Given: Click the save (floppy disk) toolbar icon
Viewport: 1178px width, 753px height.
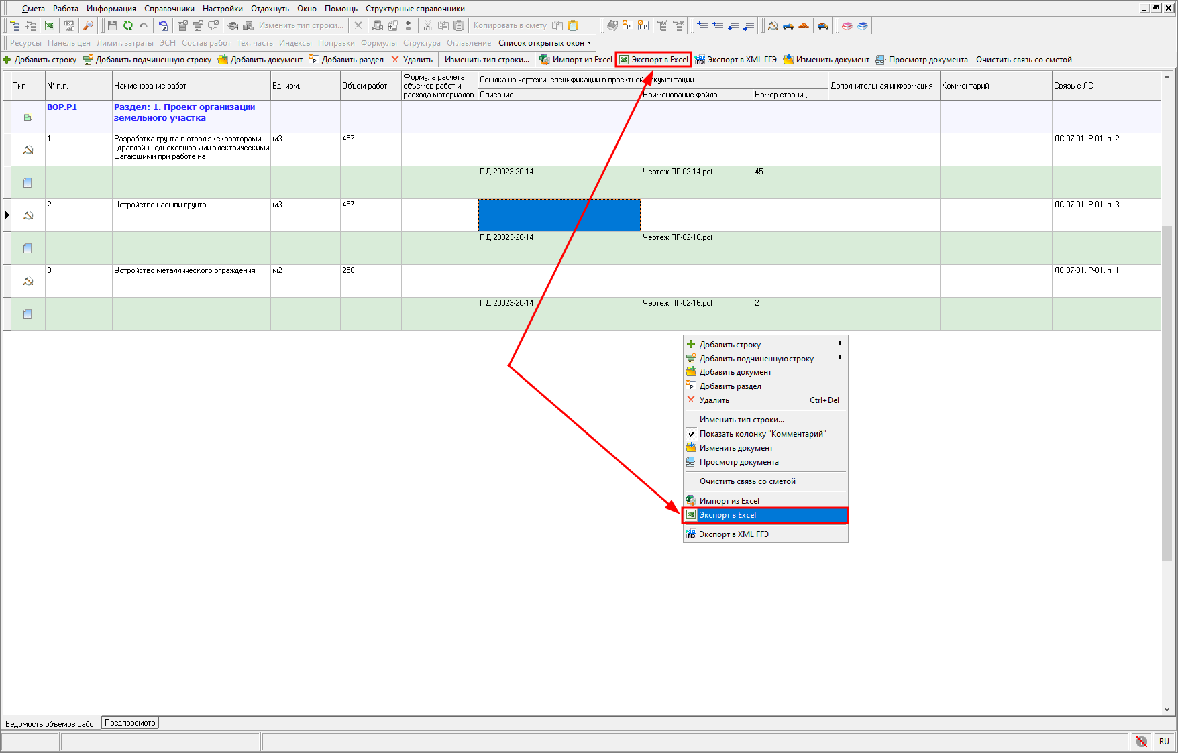Looking at the screenshot, I should pyautogui.click(x=112, y=25).
